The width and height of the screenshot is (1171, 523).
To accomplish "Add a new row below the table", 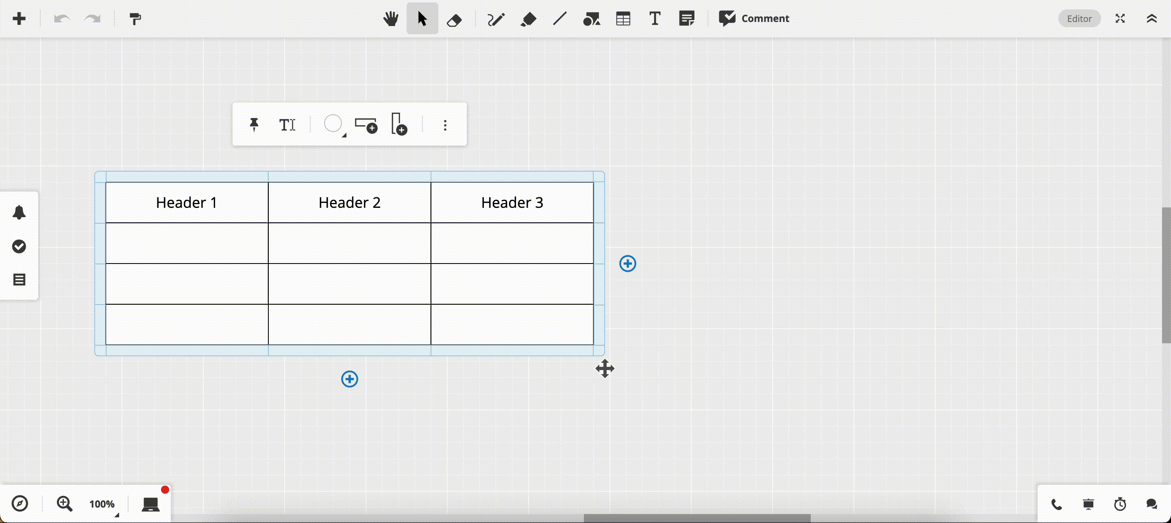I will (349, 379).
